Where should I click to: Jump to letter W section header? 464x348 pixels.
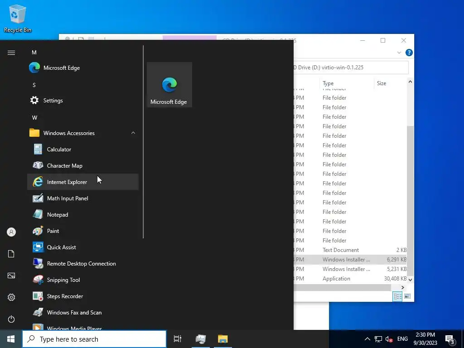34,117
